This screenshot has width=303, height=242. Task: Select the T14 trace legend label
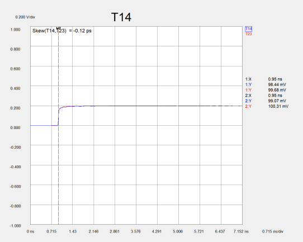click(249, 29)
